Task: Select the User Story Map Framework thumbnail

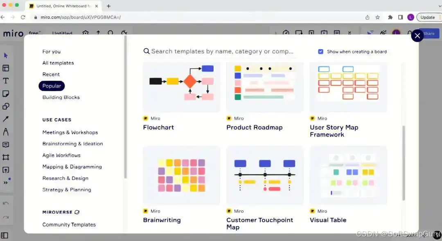Action: pos(348,87)
